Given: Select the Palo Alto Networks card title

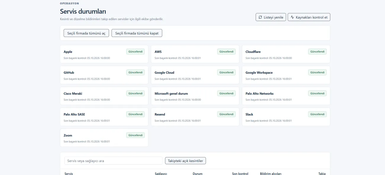Looking at the screenshot, I should pos(259,94).
